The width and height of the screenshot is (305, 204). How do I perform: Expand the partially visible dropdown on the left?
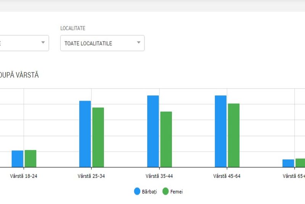point(24,43)
